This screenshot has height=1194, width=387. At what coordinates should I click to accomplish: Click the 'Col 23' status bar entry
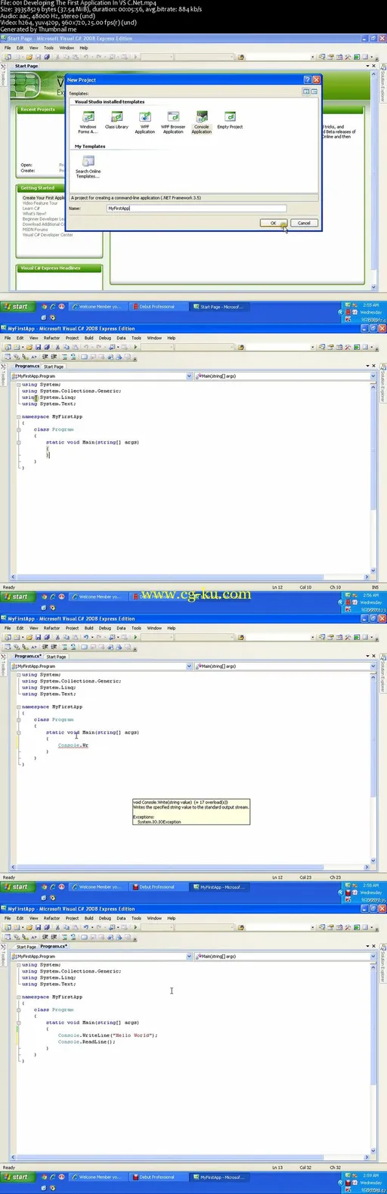tap(305, 877)
